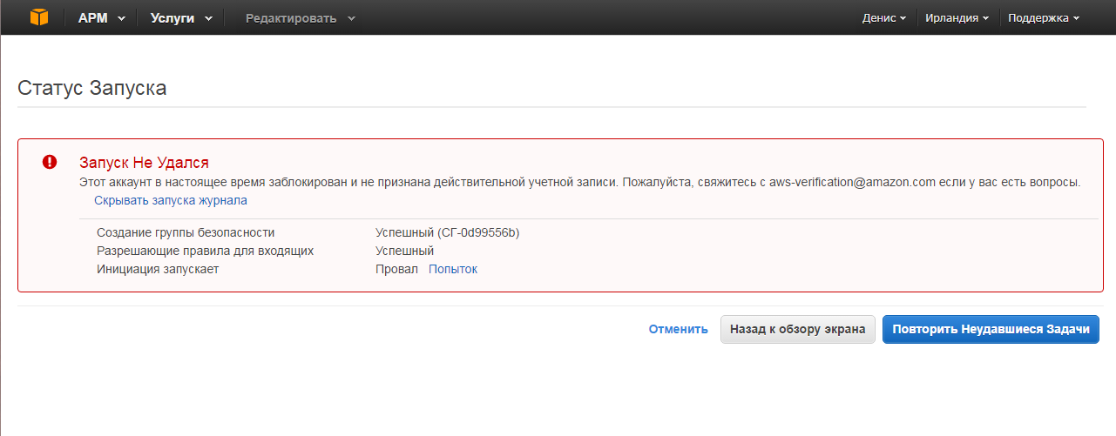Screen dimensions: 1116x436
Task: Expand the arrow next to АРМ
Action: (x=120, y=18)
